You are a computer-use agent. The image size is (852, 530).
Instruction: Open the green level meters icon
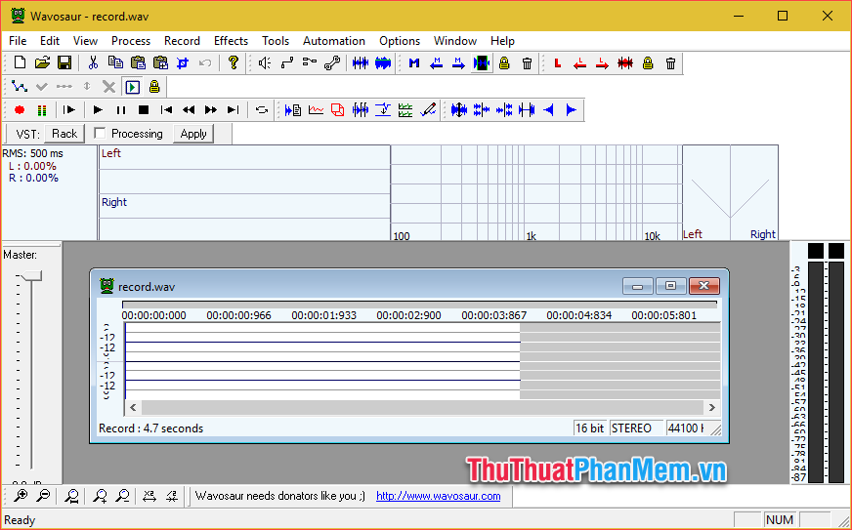tap(42, 110)
